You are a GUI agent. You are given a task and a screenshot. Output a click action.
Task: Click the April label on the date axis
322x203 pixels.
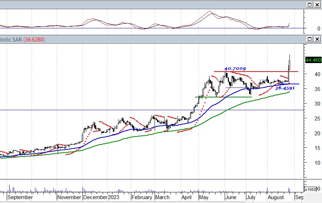(186, 197)
